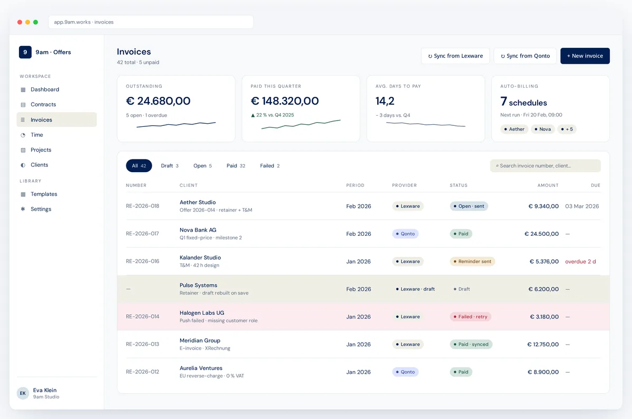Sort by the Amount column header
Viewport: 632px width, 419px height.
[x=548, y=185]
